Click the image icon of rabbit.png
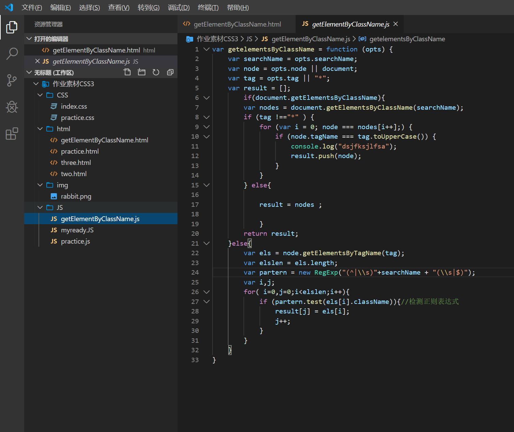This screenshot has width=514, height=432. coord(54,196)
